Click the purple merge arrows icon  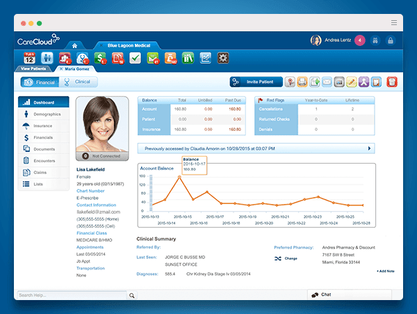[x=363, y=82]
